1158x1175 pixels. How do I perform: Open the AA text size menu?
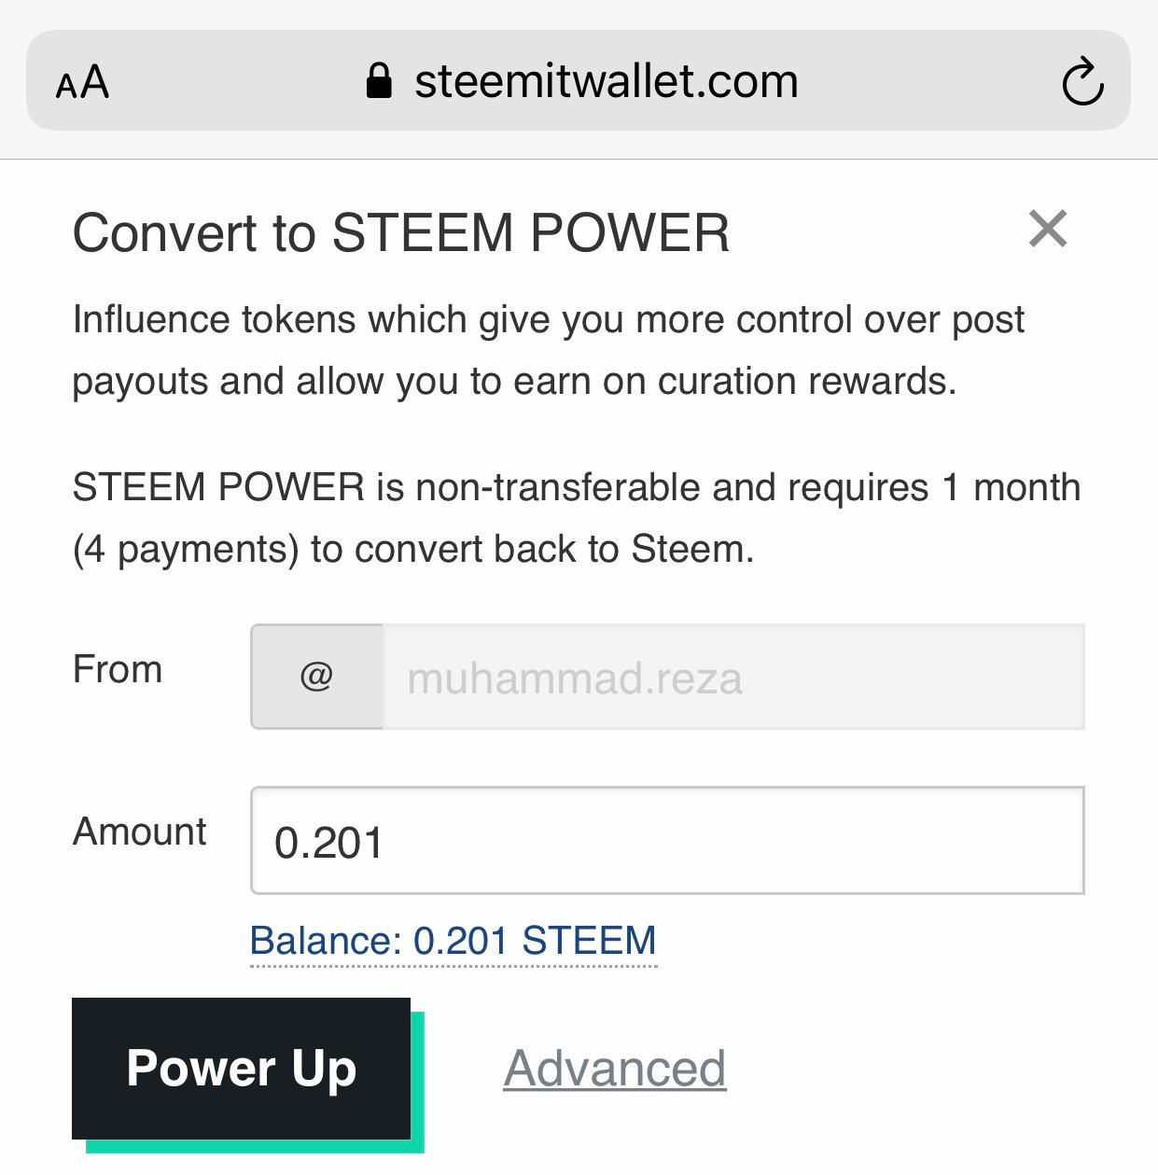[x=82, y=82]
